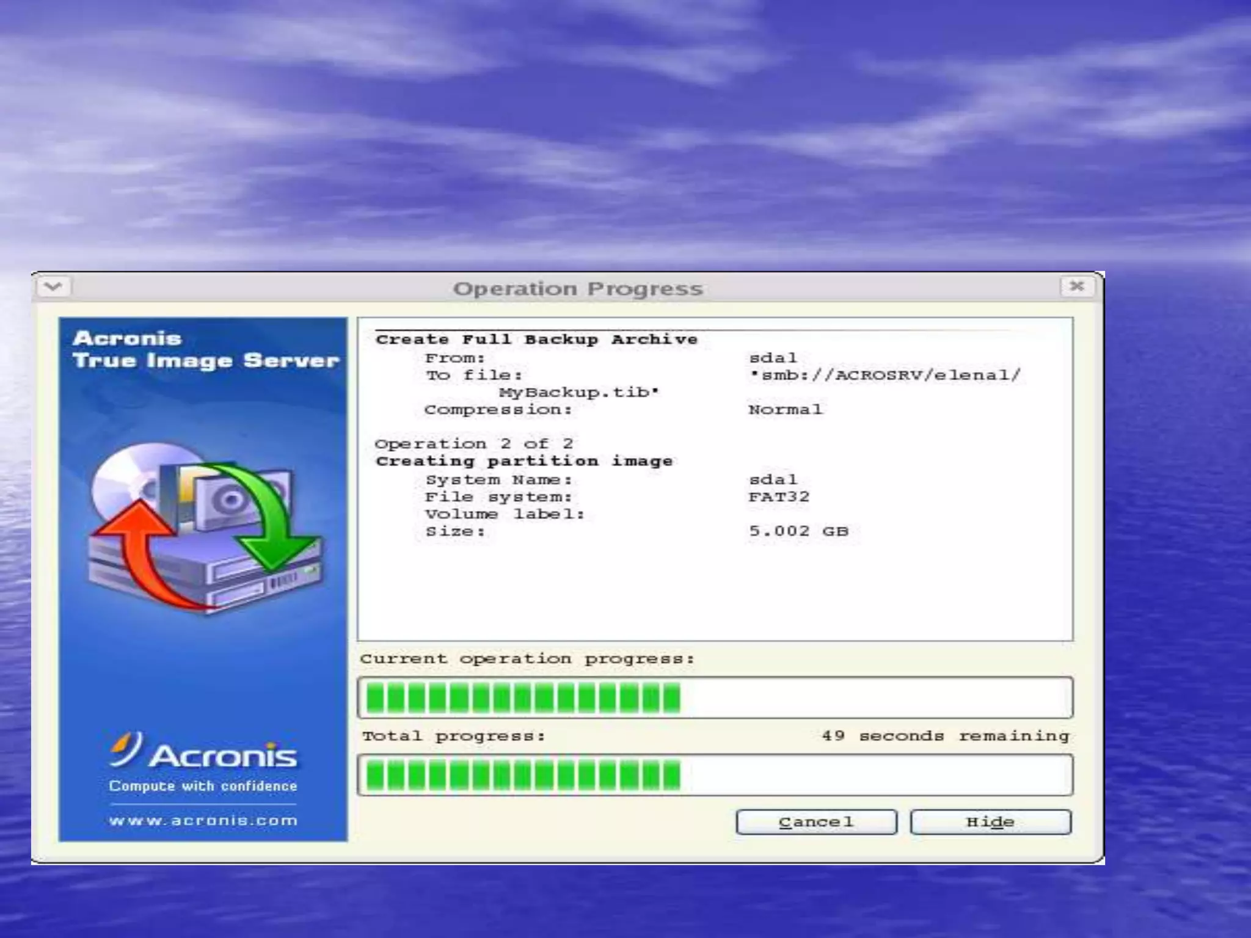Click the www.acronis.com link

(x=203, y=820)
